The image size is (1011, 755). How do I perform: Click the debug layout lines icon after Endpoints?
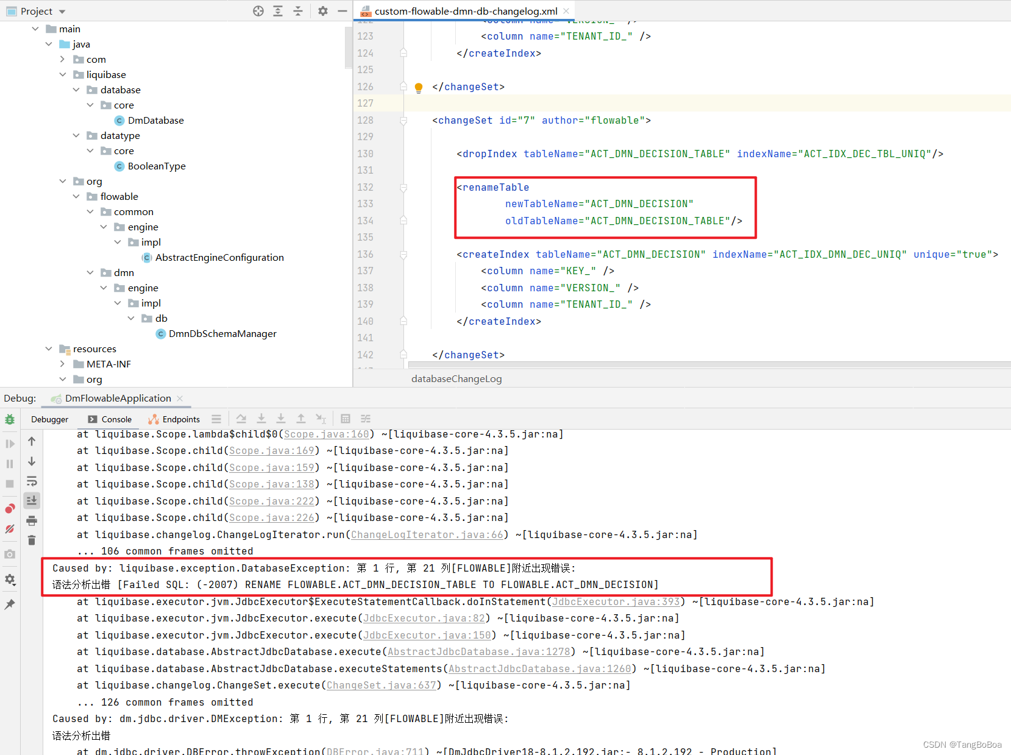[x=216, y=419]
